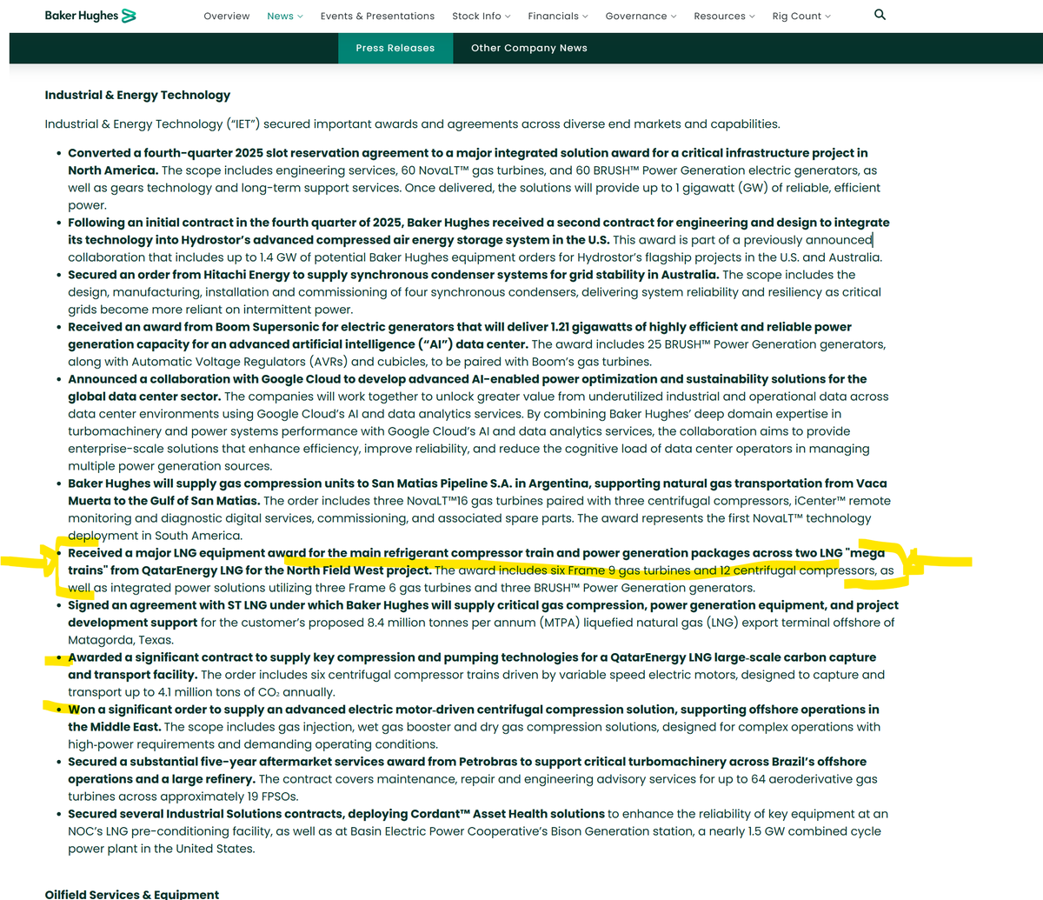The height and width of the screenshot is (900, 1043).
Task: Click the Industrial & Energy Technology heading
Action: [x=137, y=95]
